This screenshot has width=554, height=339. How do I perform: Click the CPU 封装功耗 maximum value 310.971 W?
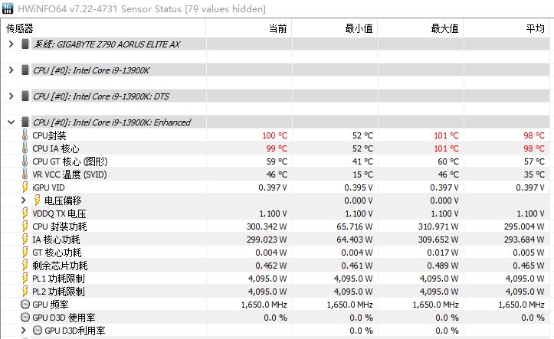[438, 227]
